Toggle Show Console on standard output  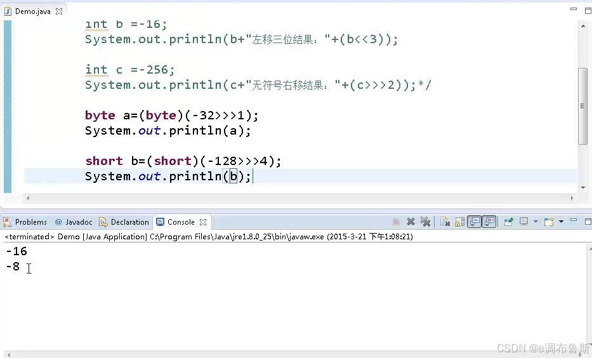pyautogui.click(x=474, y=222)
